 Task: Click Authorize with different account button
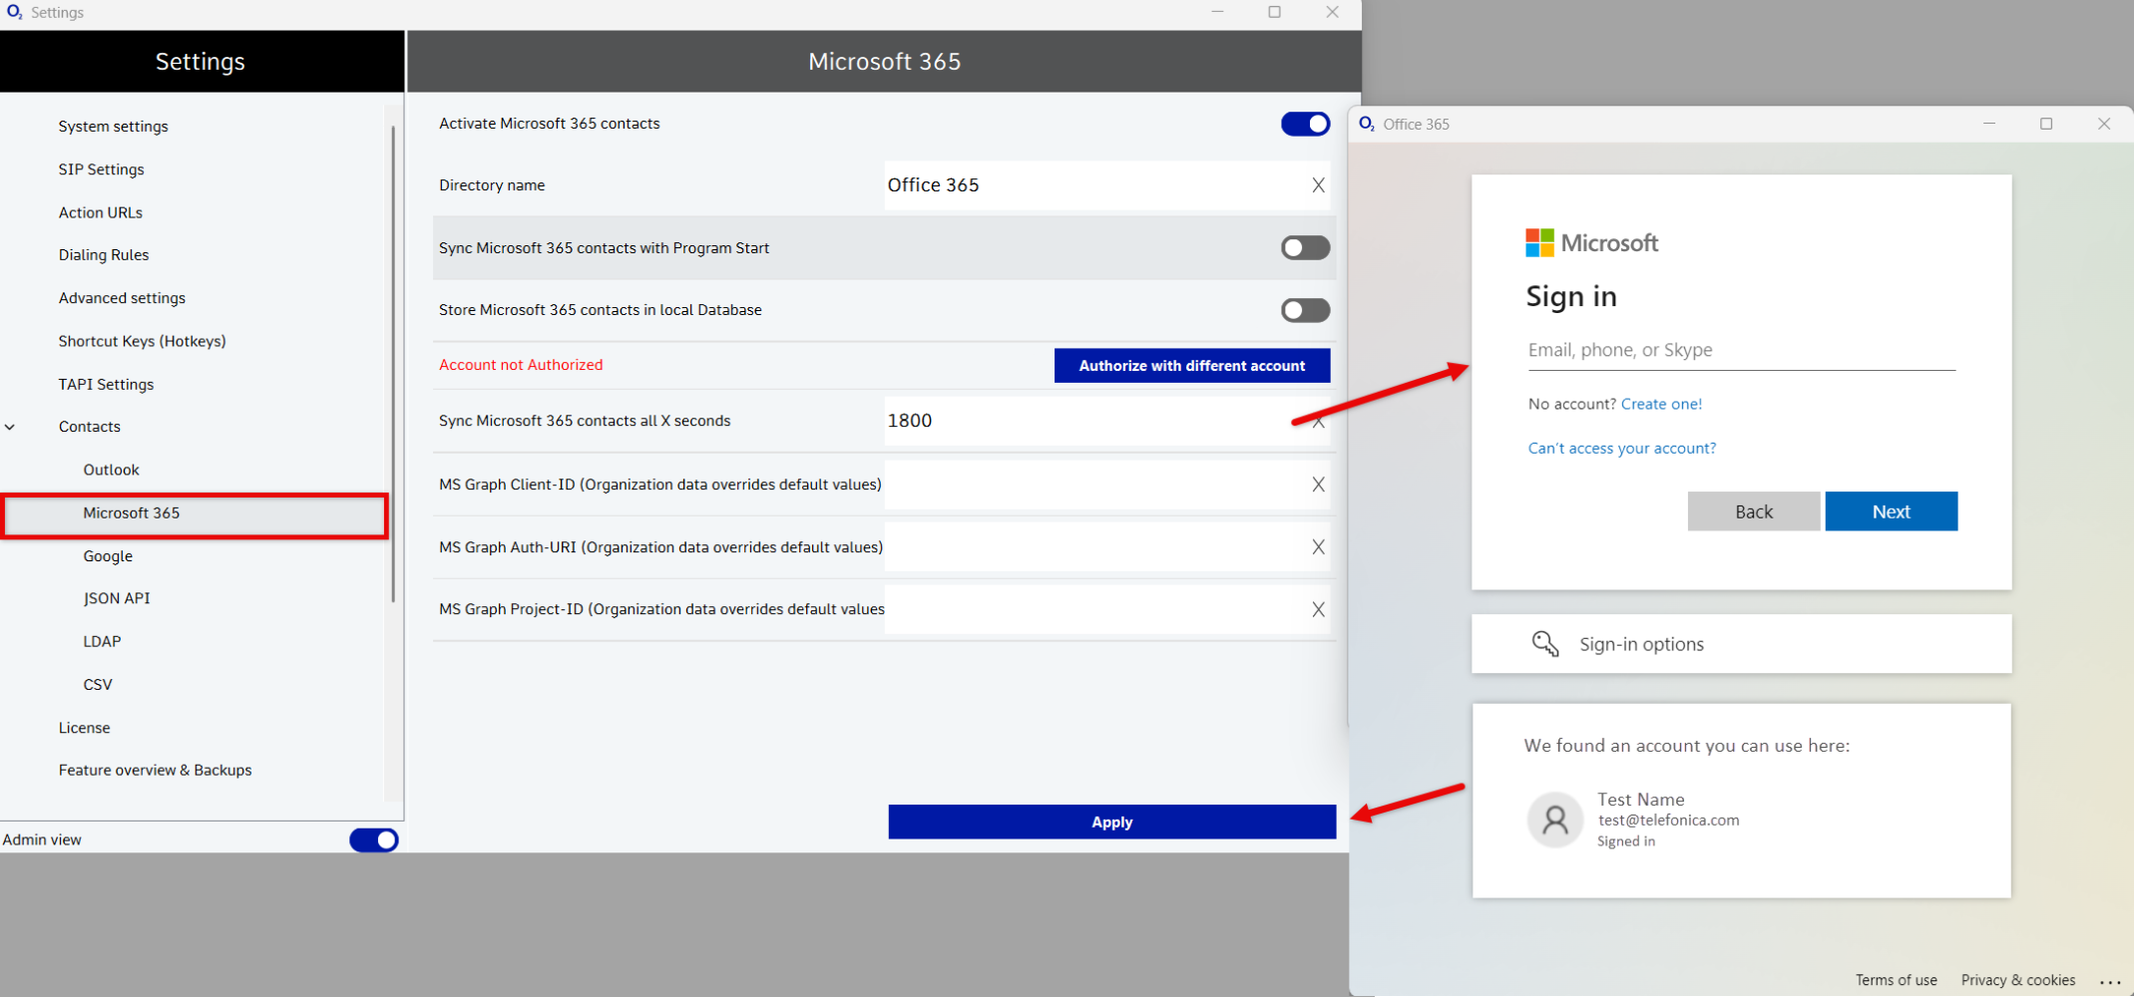pyautogui.click(x=1191, y=366)
